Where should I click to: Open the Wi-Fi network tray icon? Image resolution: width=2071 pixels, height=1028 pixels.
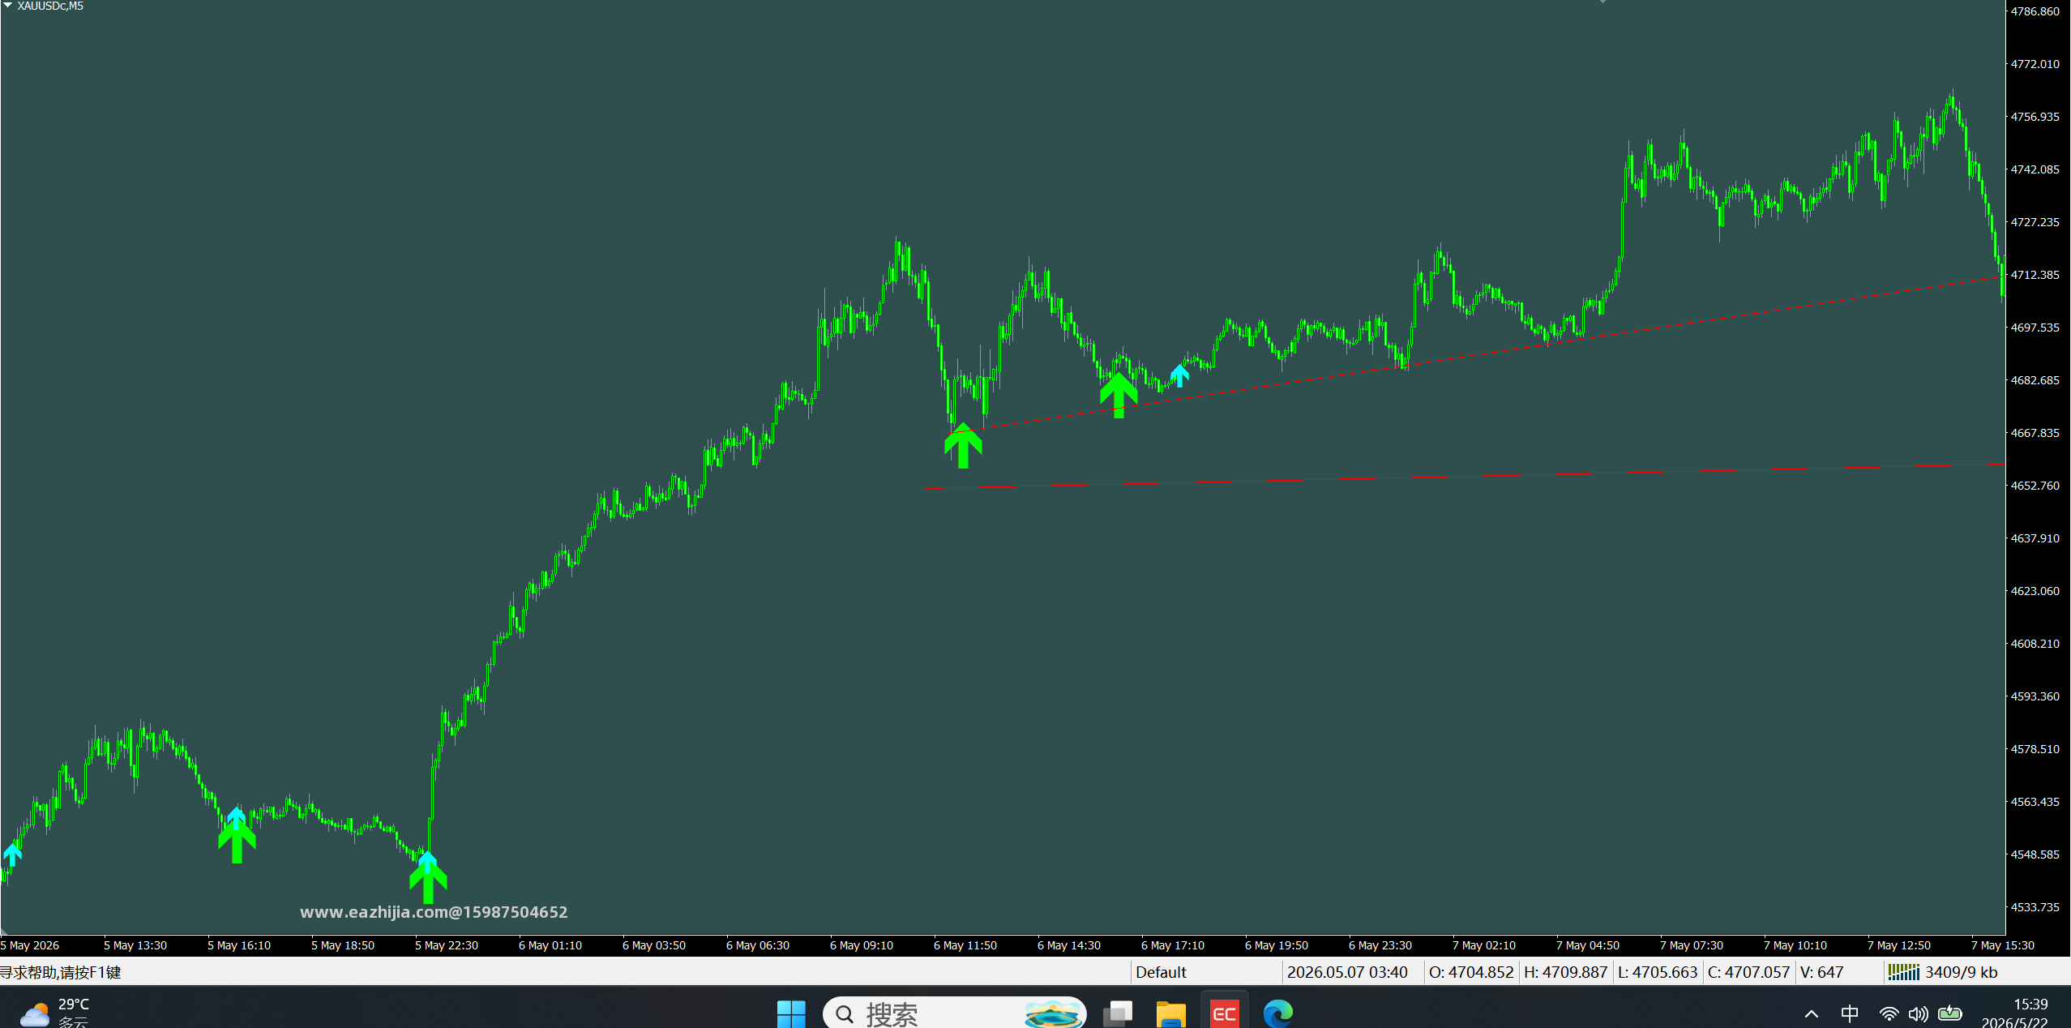(1889, 1013)
